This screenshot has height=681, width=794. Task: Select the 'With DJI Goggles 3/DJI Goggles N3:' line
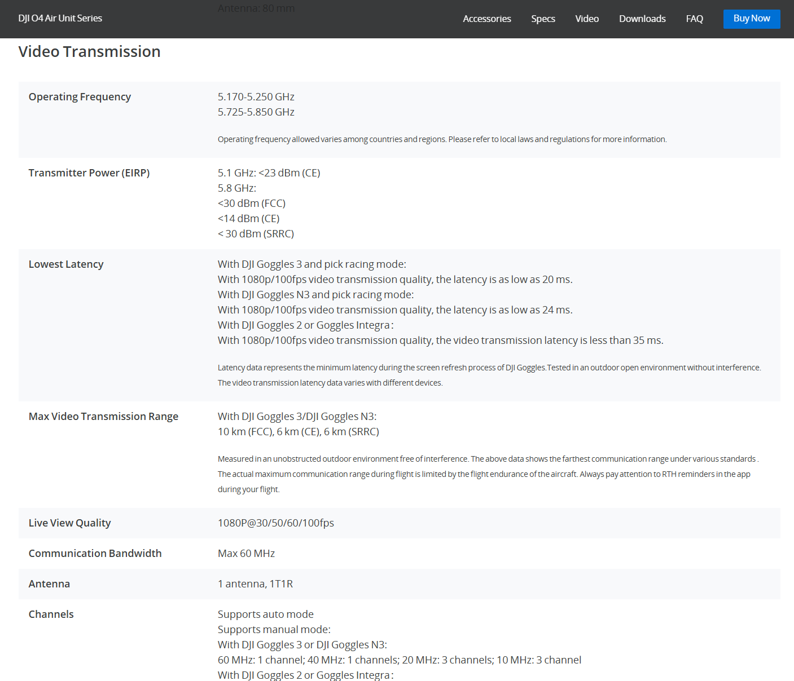point(297,417)
